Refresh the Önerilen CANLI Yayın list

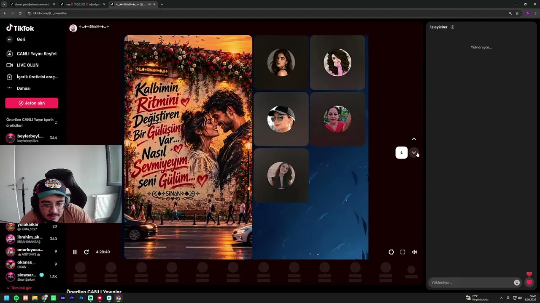pos(56,122)
